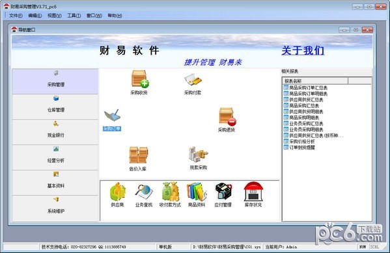Select report 商品采购订单汇总表
Screen dimensions: 390x253
tap(305, 88)
